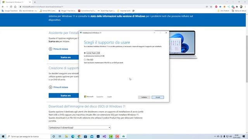Open the new tab plus button
248x139 pixels.
click(35, 2)
